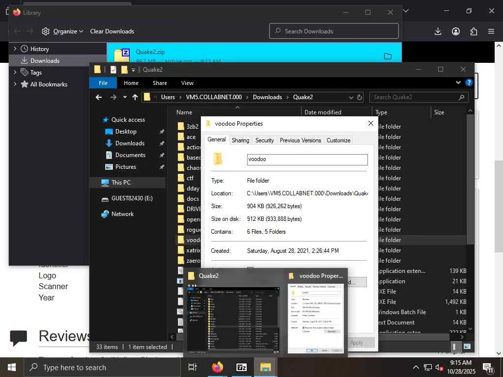Open the View ribbon tab
503x377 pixels.
(x=187, y=82)
